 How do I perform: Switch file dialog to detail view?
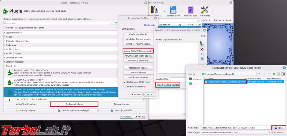click(283, 74)
